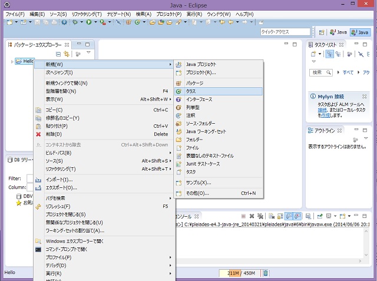Click the Terminate red square in console
This screenshot has width=377, height=281.
[243, 216]
